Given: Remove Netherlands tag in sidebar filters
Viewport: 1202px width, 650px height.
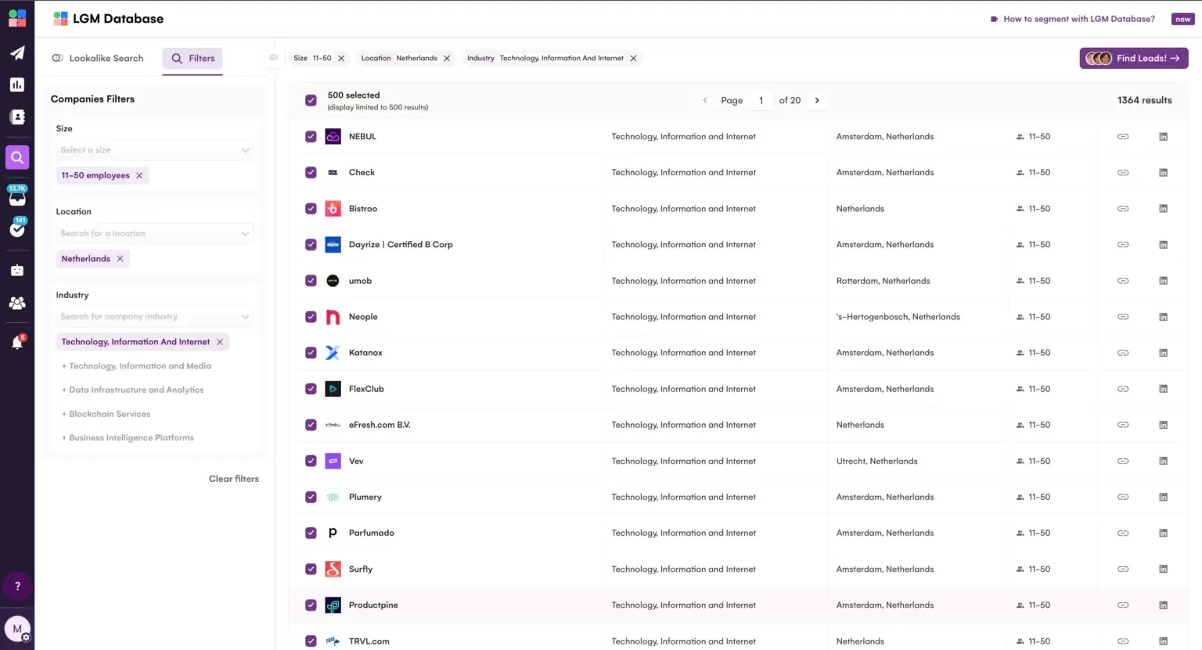Looking at the screenshot, I should (120, 259).
